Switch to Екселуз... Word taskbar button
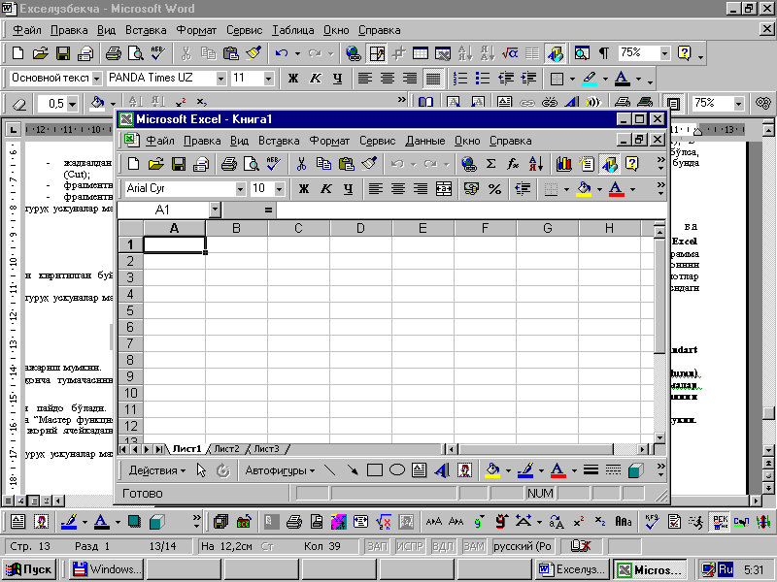Image resolution: width=777 pixels, height=582 pixels. pyautogui.click(x=573, y=569)
